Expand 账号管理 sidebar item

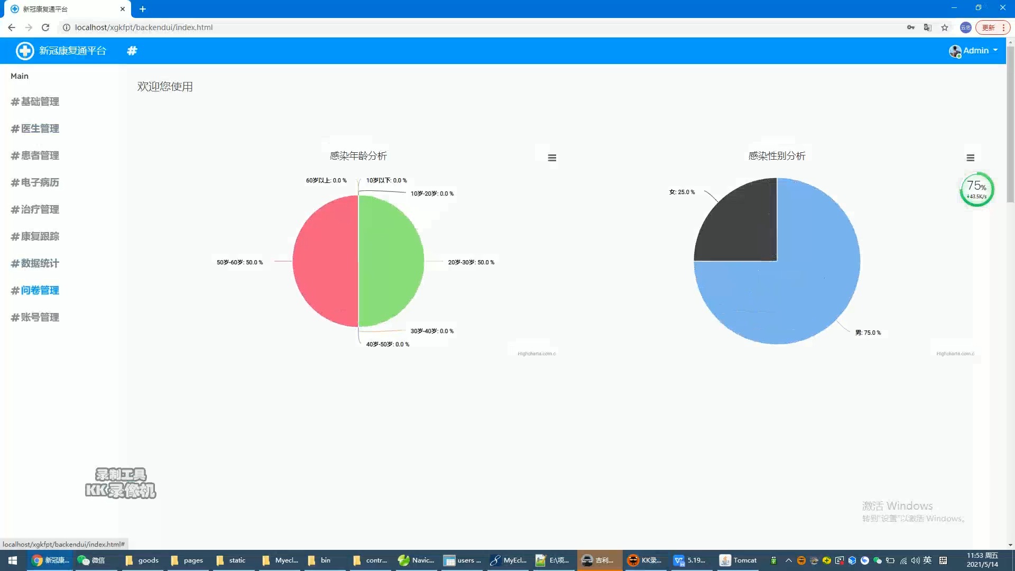35,317
